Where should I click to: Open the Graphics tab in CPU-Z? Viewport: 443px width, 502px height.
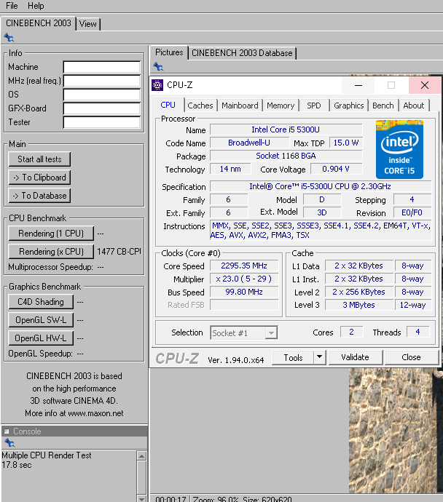(349, 105)
